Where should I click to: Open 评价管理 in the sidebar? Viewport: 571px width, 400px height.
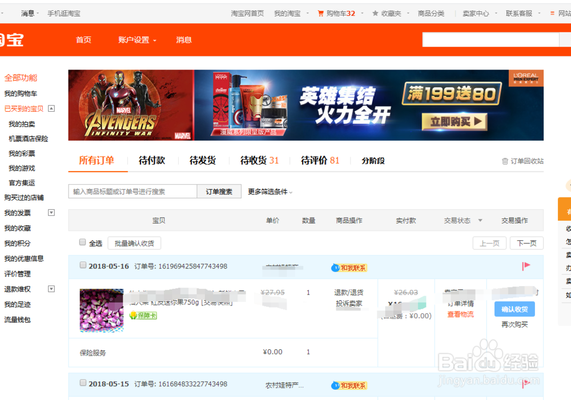point(18,274)
